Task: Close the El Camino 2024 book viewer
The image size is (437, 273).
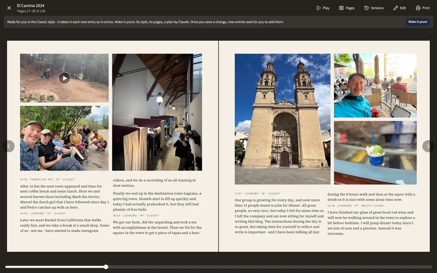Action: (x=9, y=8)
